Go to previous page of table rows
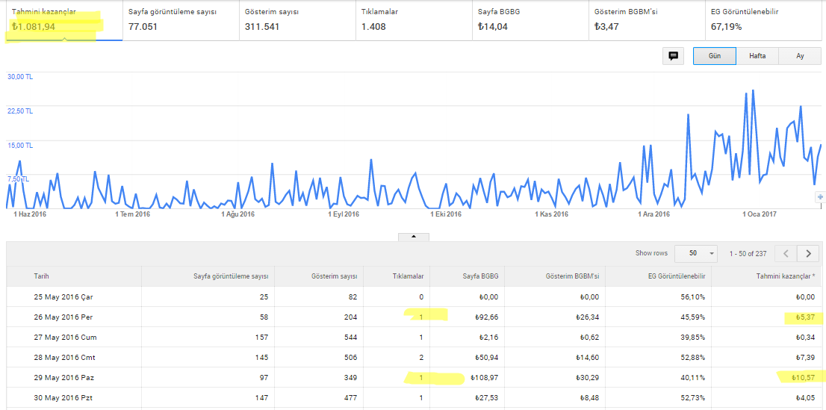The image size is (826, 410). pos(786,253)
